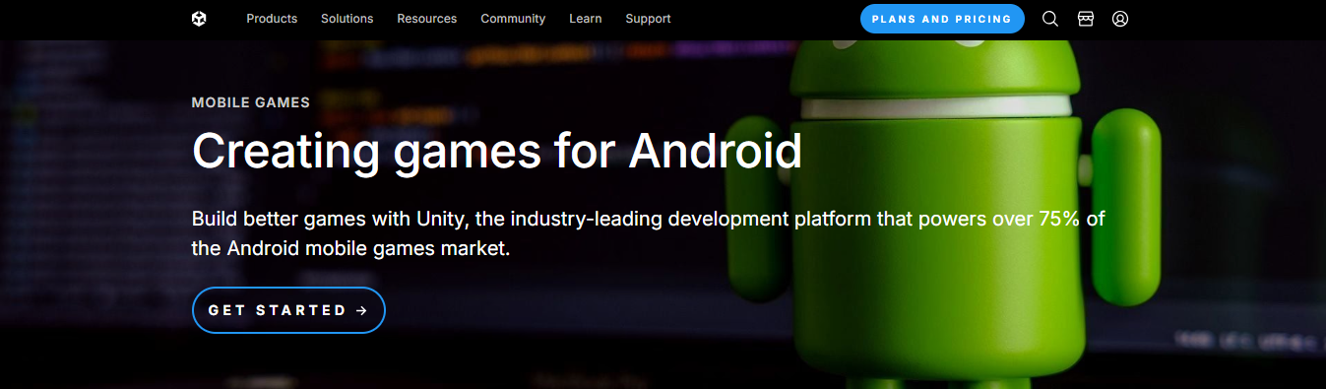Open the Community menu item
This screenshot has width=1326, height=389.
coord(513,19)
